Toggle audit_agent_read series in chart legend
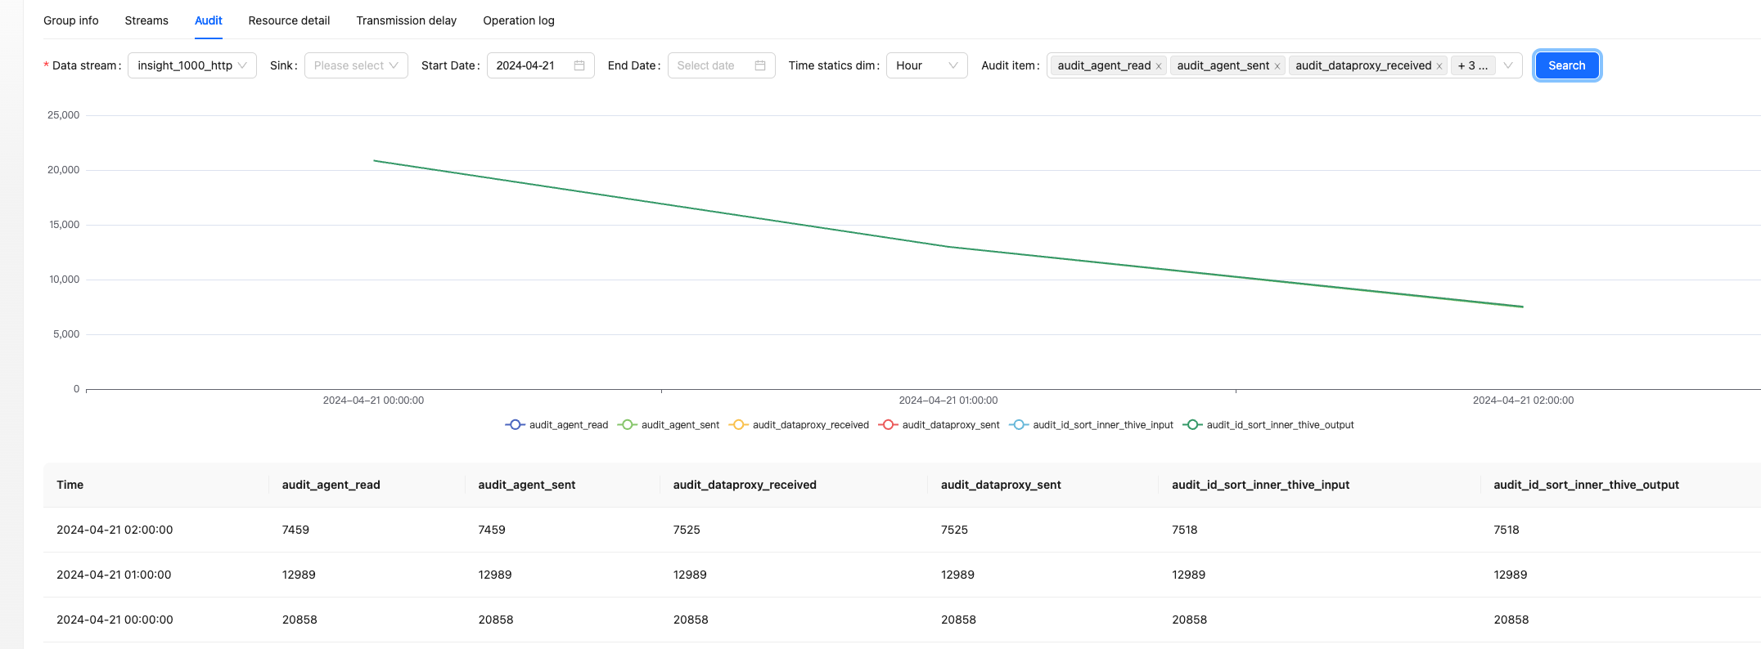This screenshot has height=649, width=1761. pyautogui.click(x=557, y=425)
